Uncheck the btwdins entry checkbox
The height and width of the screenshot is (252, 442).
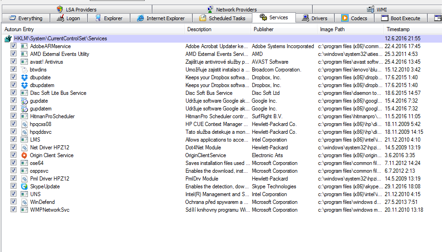click(13, 69)
